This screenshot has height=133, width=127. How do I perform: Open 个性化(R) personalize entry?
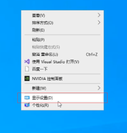pos(62,105)
